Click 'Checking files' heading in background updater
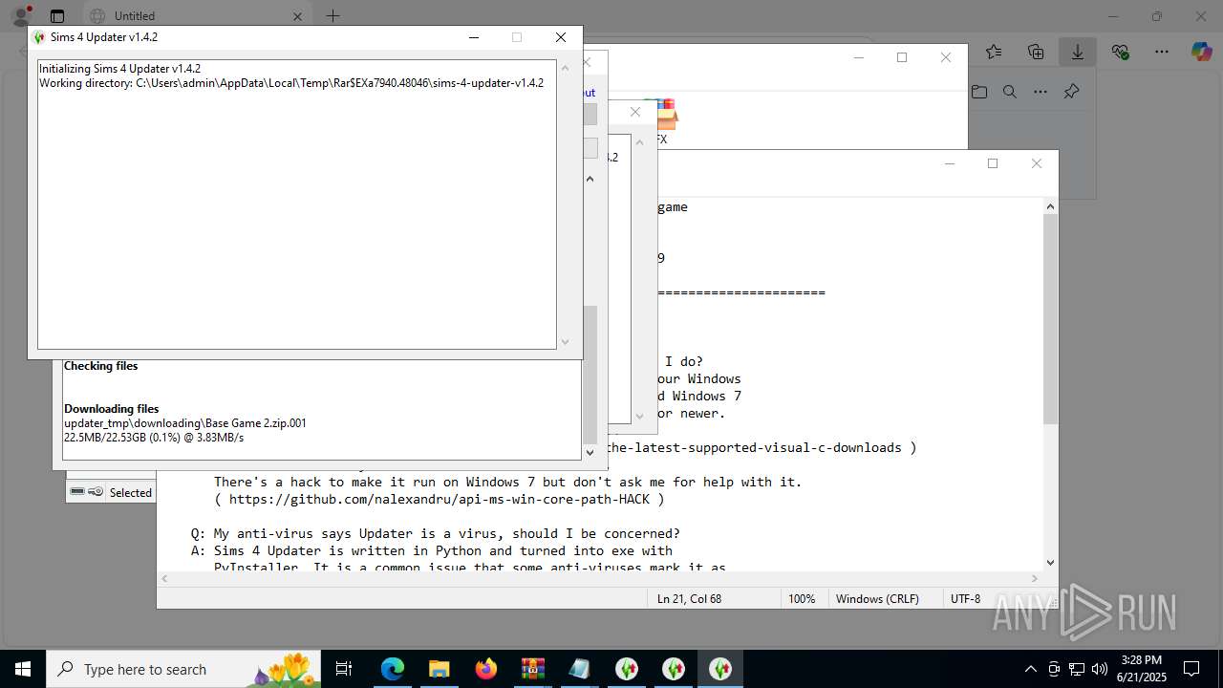 pos(100,366)
